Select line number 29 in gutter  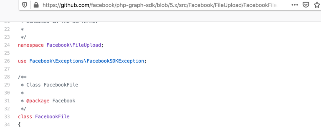7,85
